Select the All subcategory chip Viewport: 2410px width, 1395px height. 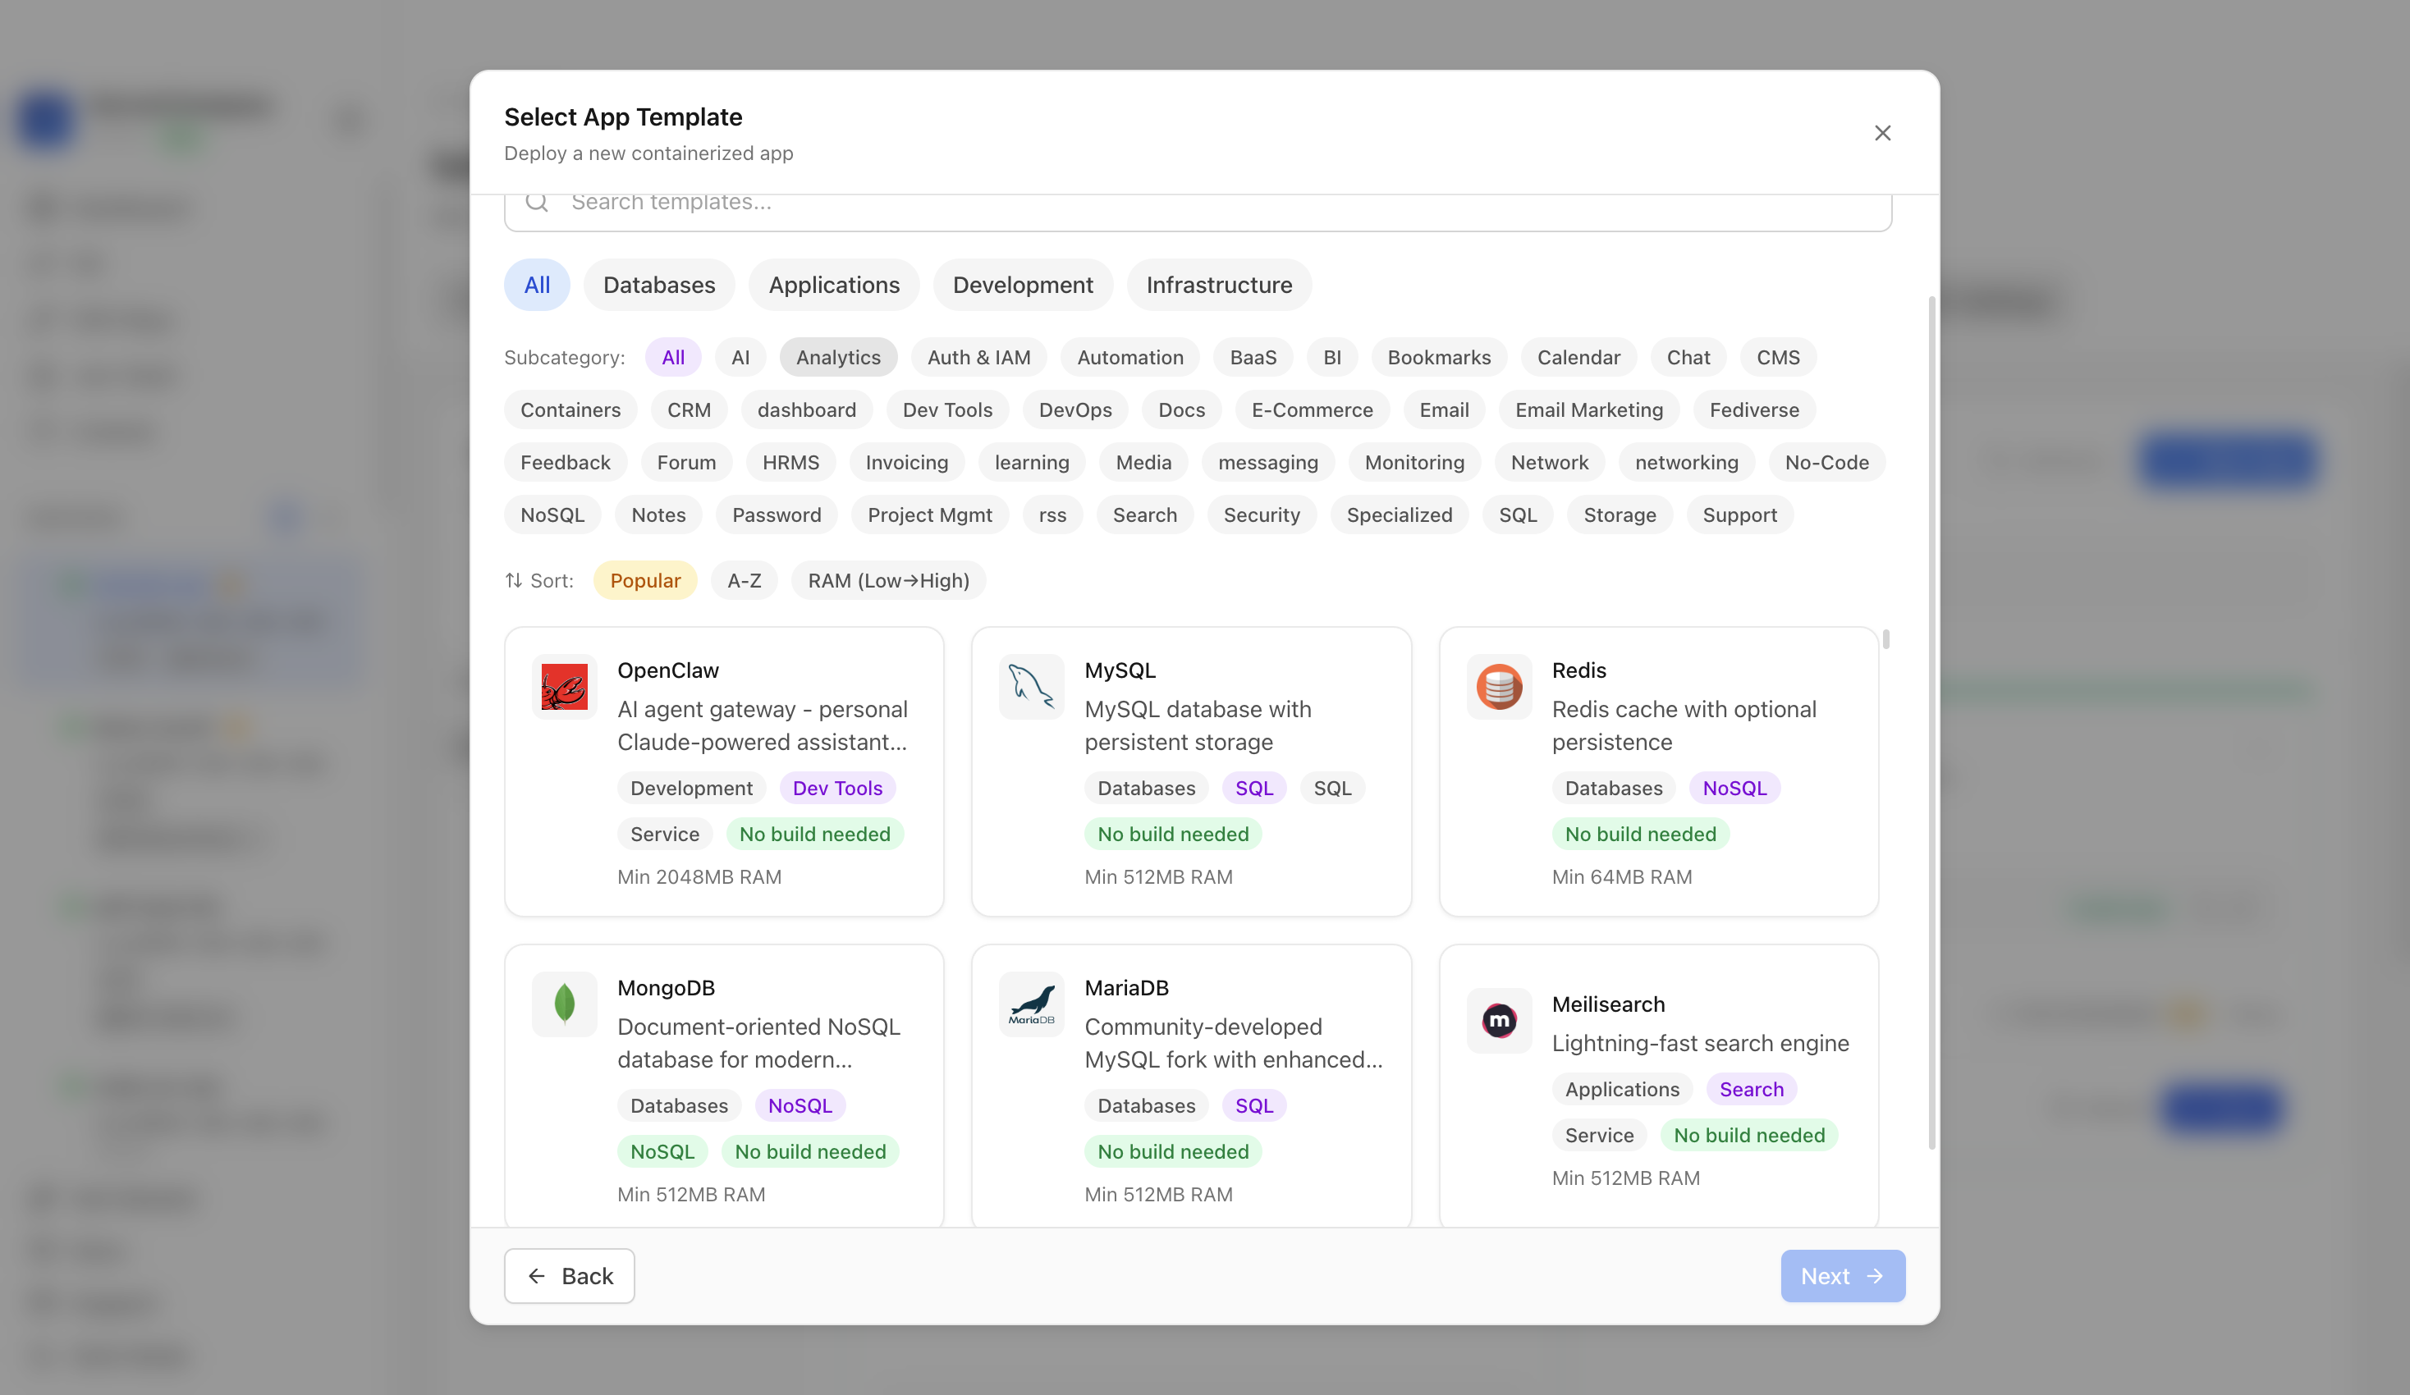point(672,357)
